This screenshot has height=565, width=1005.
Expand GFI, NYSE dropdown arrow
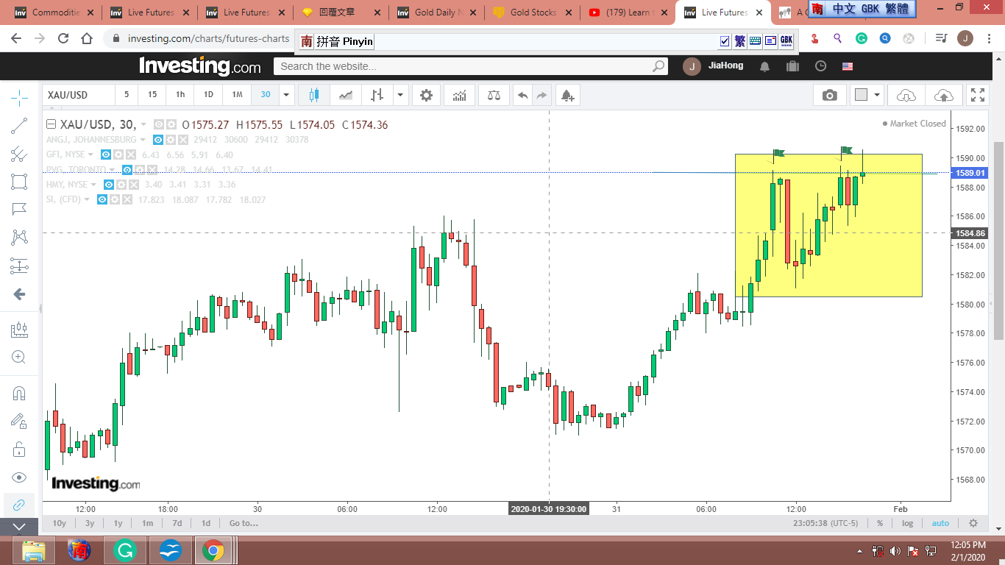coord(91,154)
